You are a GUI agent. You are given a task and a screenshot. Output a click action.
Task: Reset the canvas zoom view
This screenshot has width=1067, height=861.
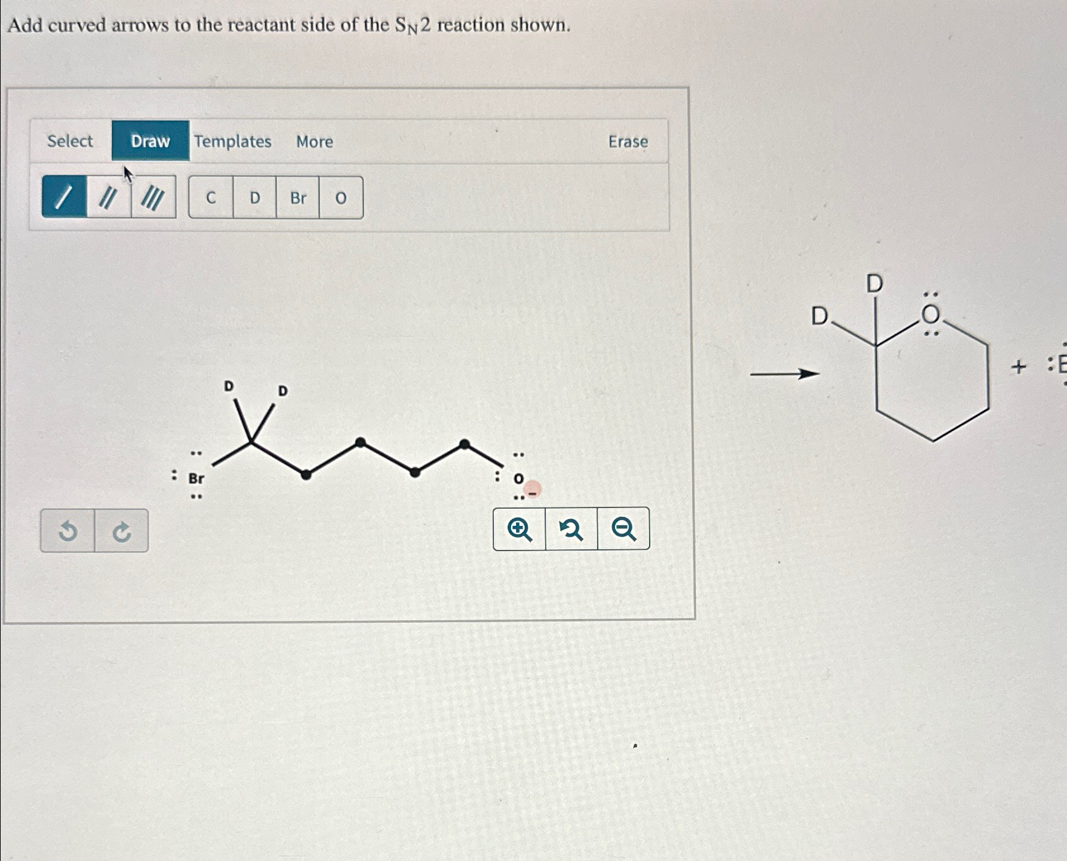(571, 529)
